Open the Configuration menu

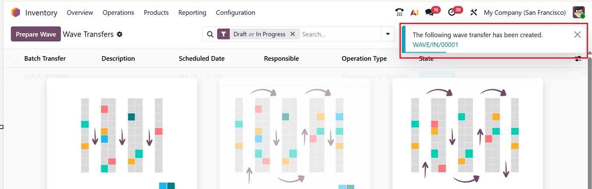[x=235, y=13]
